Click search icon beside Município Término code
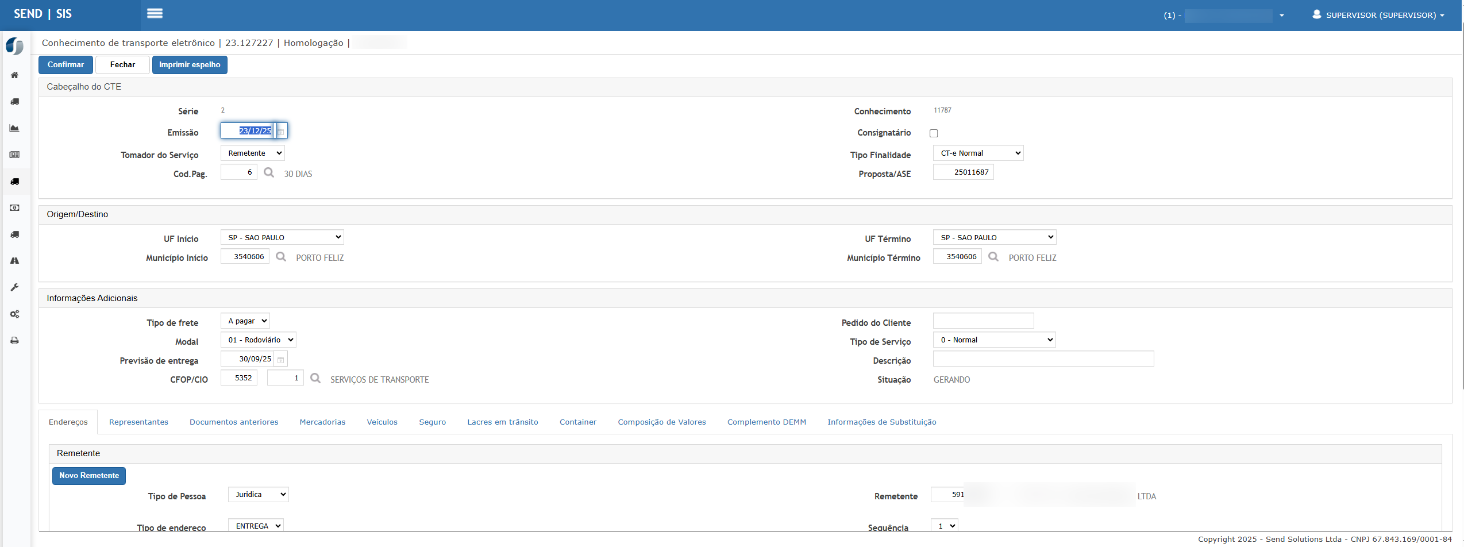This screenshot has height=547, width=1464. click(993, 257)
